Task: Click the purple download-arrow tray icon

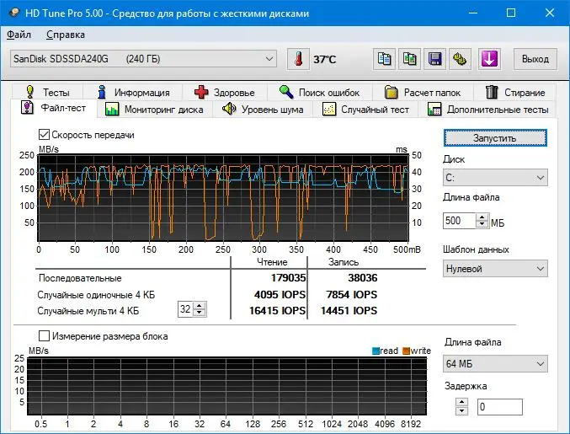Action: (x=489, y=59)
